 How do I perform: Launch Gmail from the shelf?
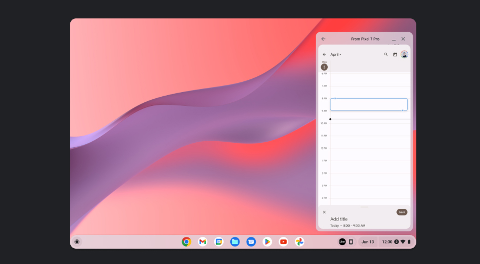pos(203,241)
